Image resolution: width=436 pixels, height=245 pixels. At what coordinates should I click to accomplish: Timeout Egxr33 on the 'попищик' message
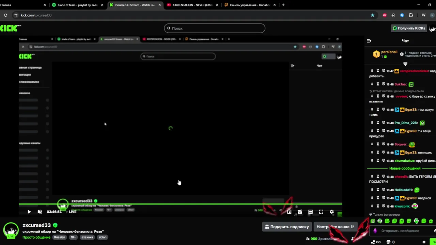pos(378,152)
